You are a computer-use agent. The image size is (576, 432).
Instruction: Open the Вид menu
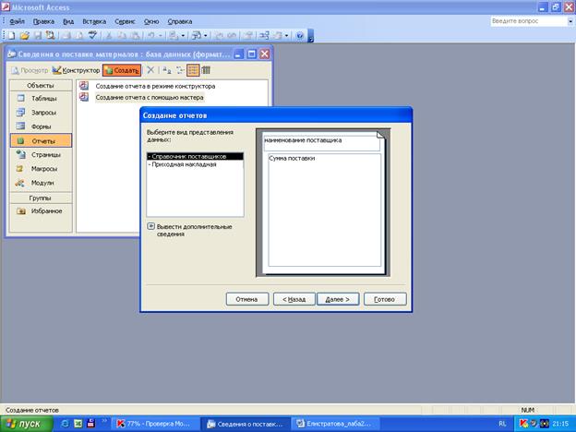pos(68,21)
